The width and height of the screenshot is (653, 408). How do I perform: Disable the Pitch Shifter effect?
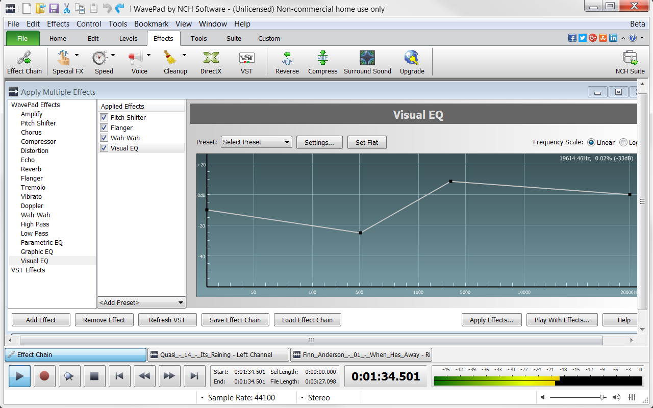coord(104,117)
